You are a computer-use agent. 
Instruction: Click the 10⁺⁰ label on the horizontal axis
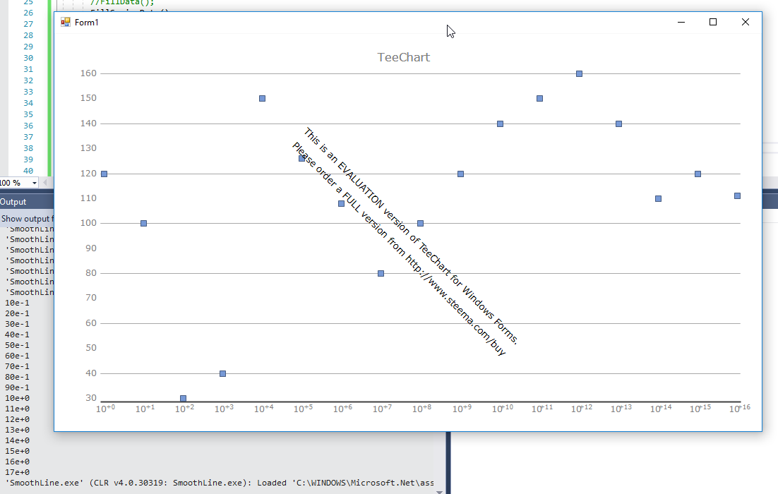point(105,409)
